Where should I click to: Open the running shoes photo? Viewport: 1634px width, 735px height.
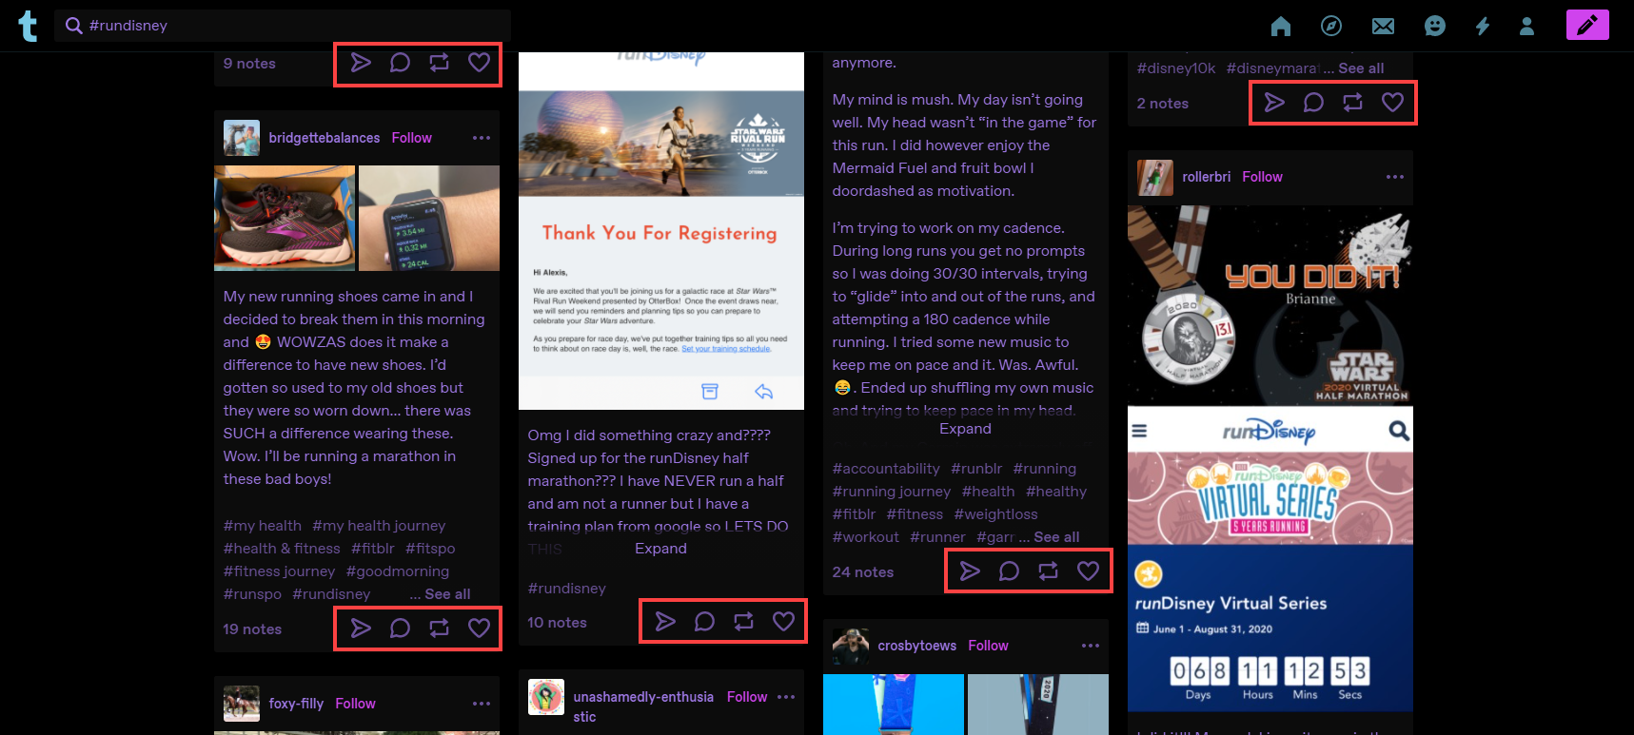pyautogui.click(x=285, y=218)
